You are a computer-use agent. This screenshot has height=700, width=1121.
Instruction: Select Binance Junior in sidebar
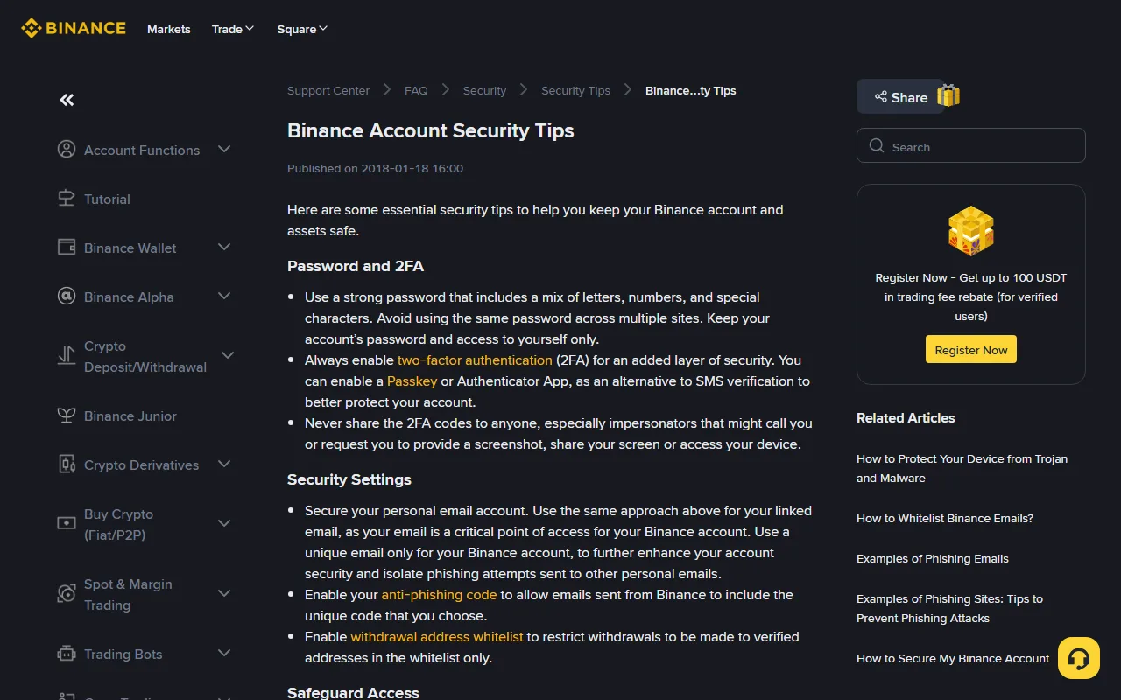coord(130,416)
